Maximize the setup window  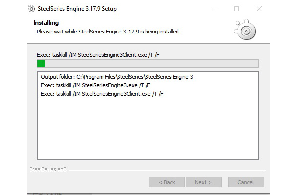[236, 9]
